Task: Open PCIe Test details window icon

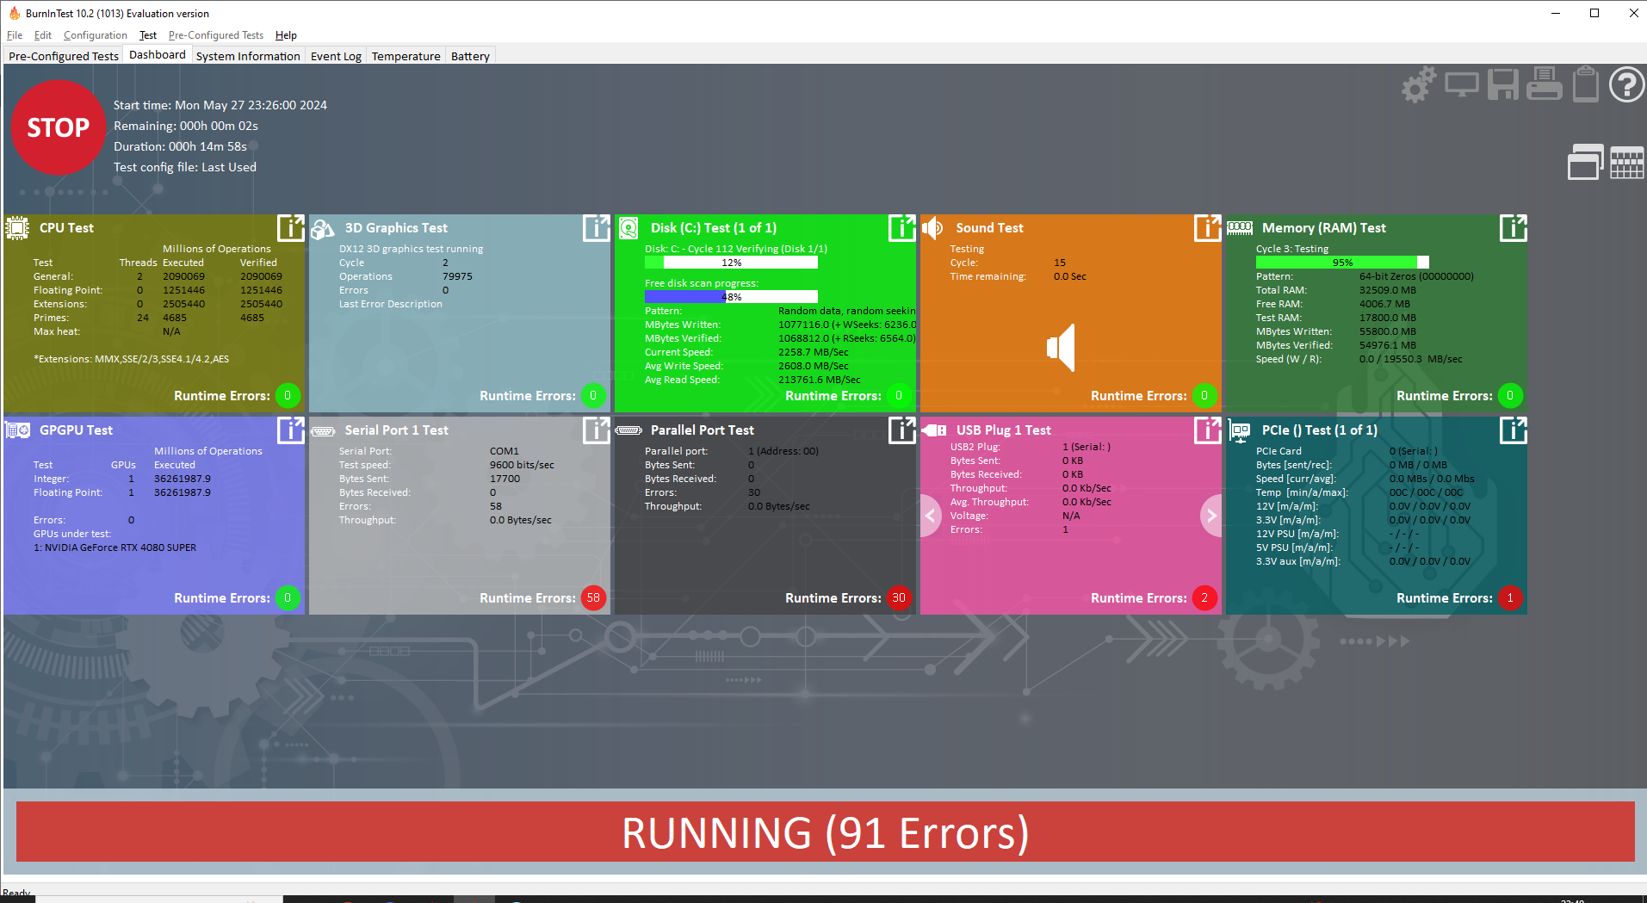Action: pos(1514,430)
